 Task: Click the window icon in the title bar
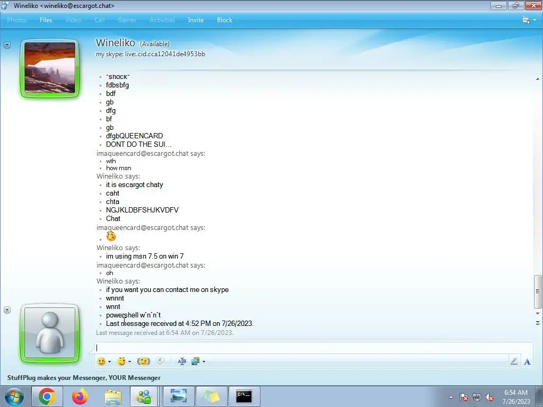tap(5, 5)
